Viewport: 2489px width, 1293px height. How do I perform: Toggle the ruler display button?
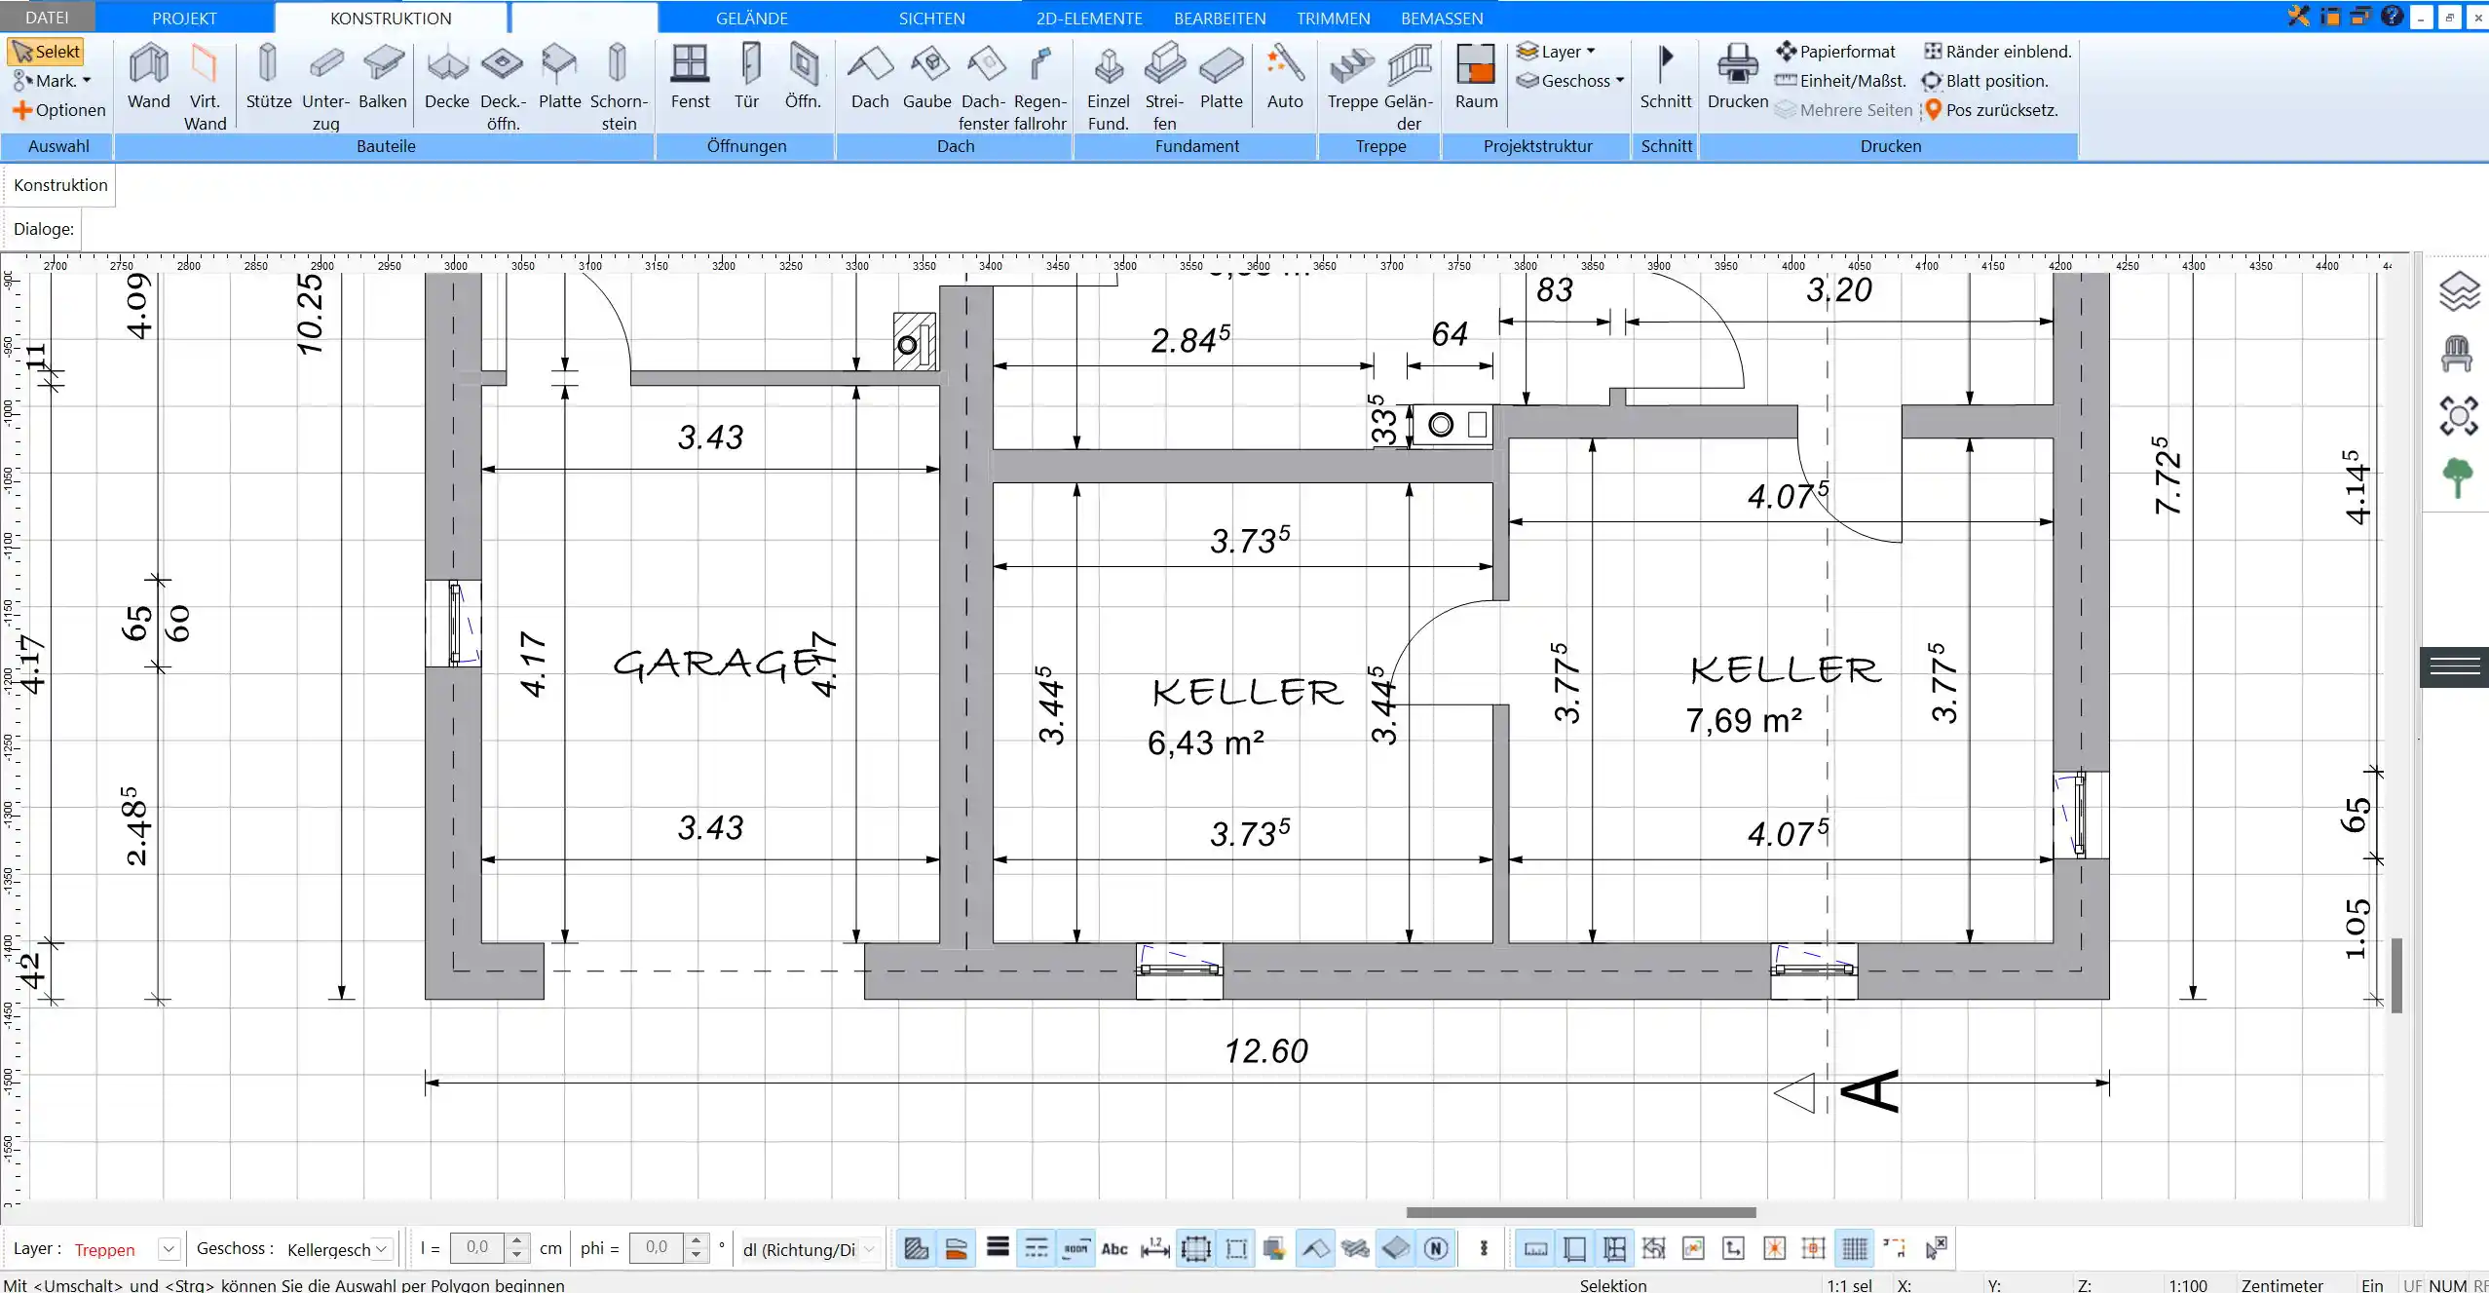(1535, 1248)
